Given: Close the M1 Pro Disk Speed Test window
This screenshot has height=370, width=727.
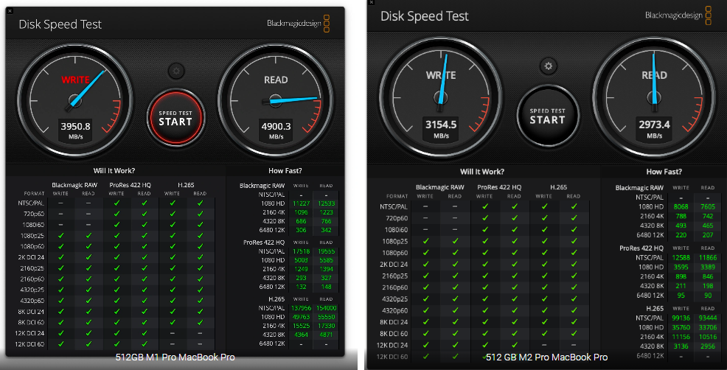Looking at the screenshot, I should click(x=10, y=10).
